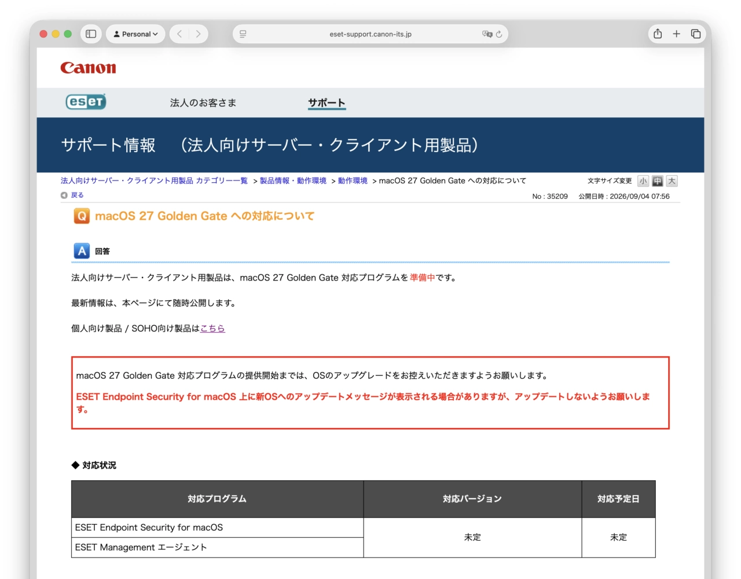Open the 法人向けサーバー・クライアント用製品 カテゴリー一覧 breadcrumb
This screenshot has height=579, width=741.
click(x=154, y=180)
